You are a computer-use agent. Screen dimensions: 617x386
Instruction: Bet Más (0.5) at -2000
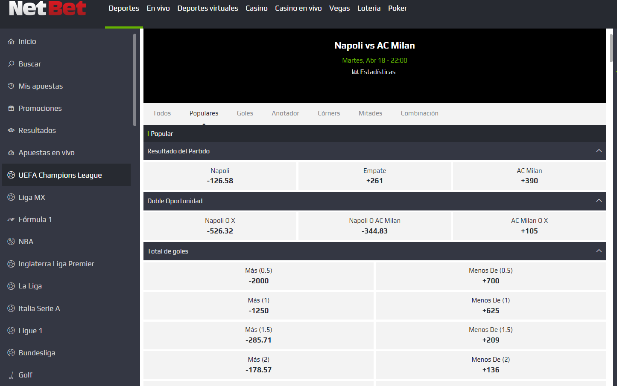click(258, 276)
